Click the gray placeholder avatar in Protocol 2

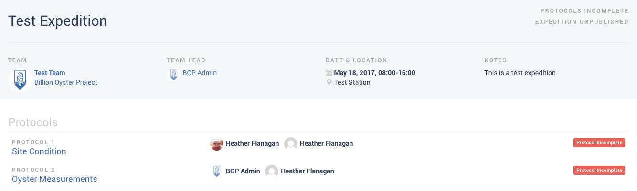[x=272, y=171]
